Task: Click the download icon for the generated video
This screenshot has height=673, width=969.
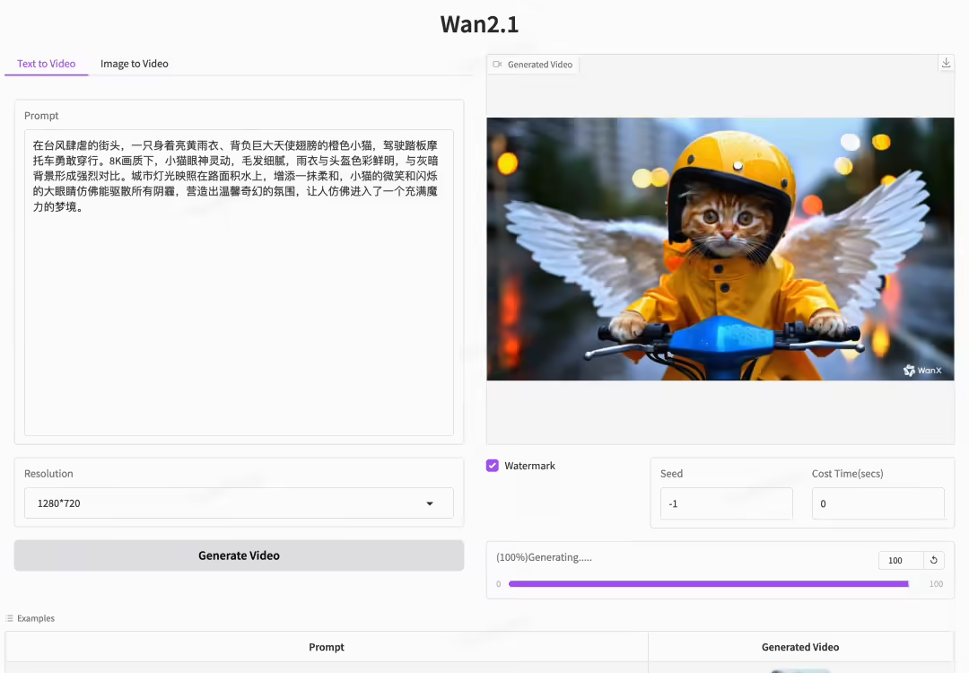Action: click(x=946, y=63)
